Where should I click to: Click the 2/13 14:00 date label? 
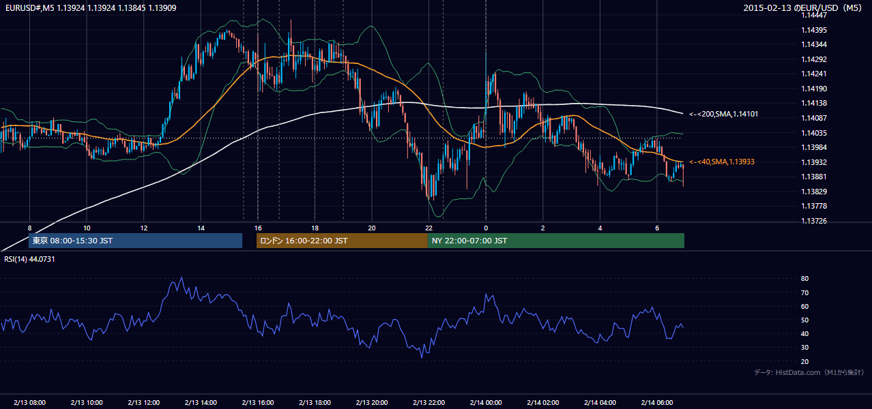tap(201, 403)
